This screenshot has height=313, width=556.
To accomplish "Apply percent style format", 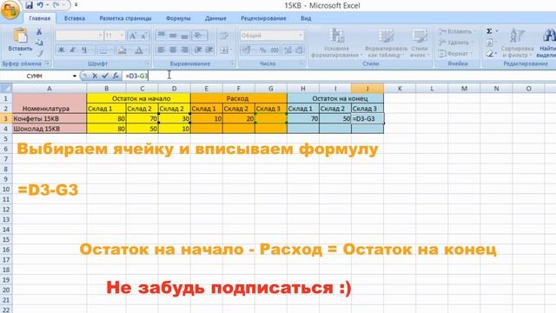I will [262, 50].
